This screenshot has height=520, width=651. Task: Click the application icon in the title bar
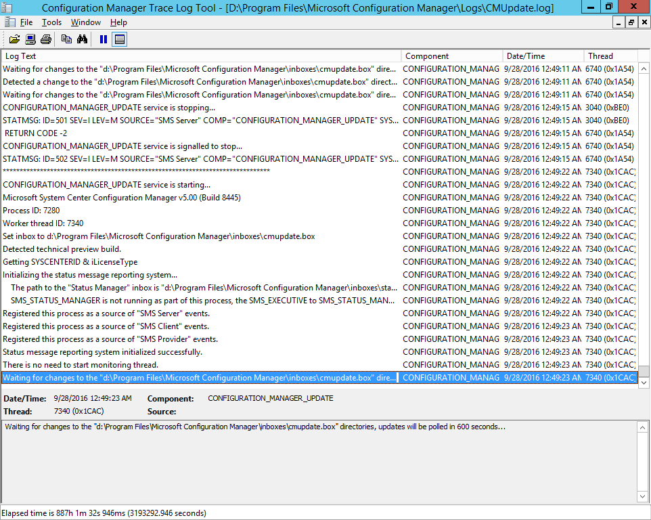(x=7, y=7)
